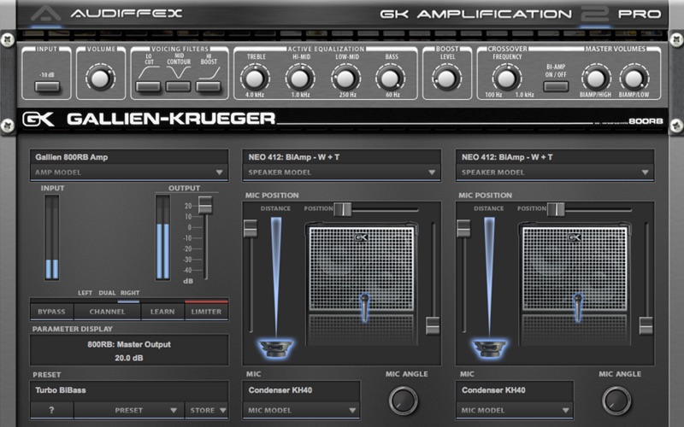Click the right Condenser KH40 mic name
The width and height of the screenshot is (684, 427).
coord(493,390)
